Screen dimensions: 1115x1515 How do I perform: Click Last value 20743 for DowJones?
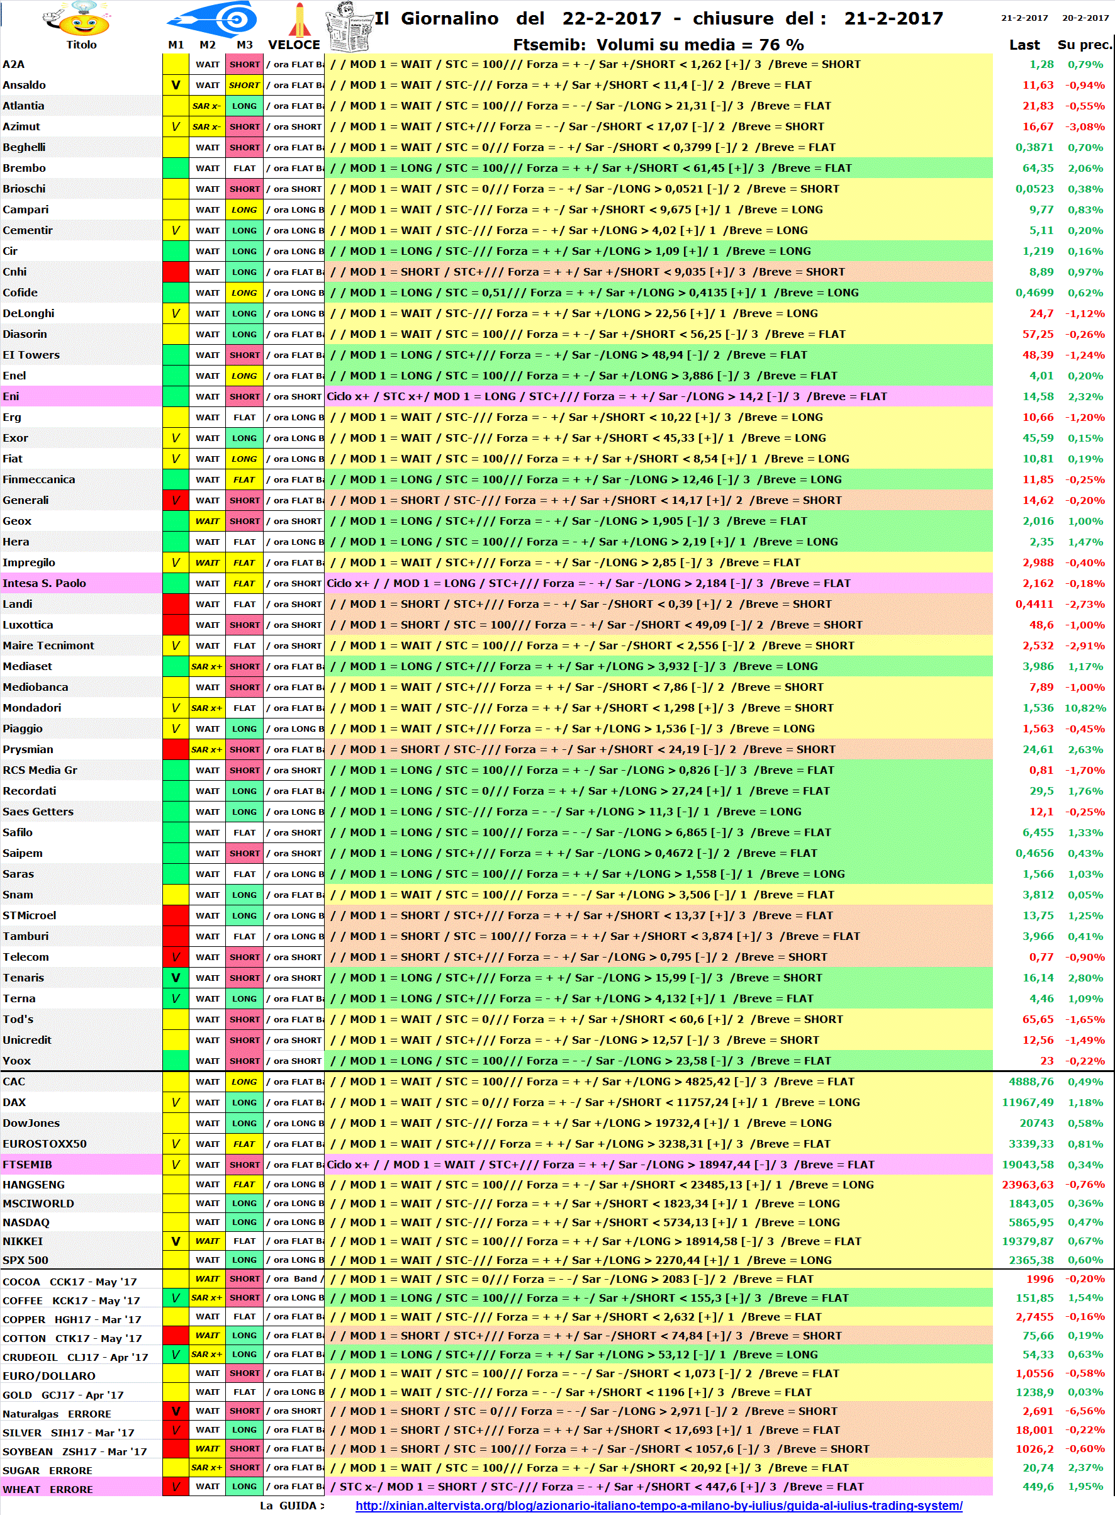[x=1037, y=1123]
